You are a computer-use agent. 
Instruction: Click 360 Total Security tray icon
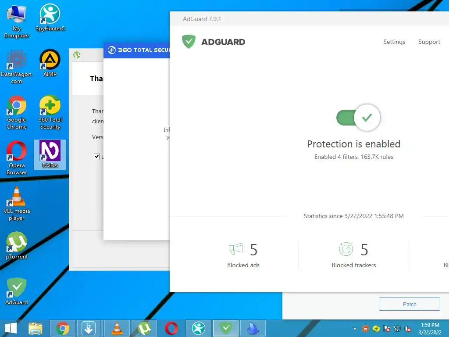point(376,329)
